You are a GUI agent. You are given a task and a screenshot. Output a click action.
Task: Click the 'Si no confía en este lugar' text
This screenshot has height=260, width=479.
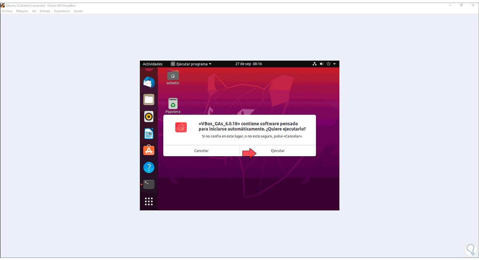(252, 136)
